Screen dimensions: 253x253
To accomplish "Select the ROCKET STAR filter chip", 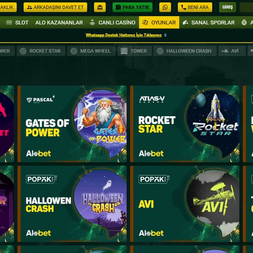I will pyautogui.click(x=41, y=51).
